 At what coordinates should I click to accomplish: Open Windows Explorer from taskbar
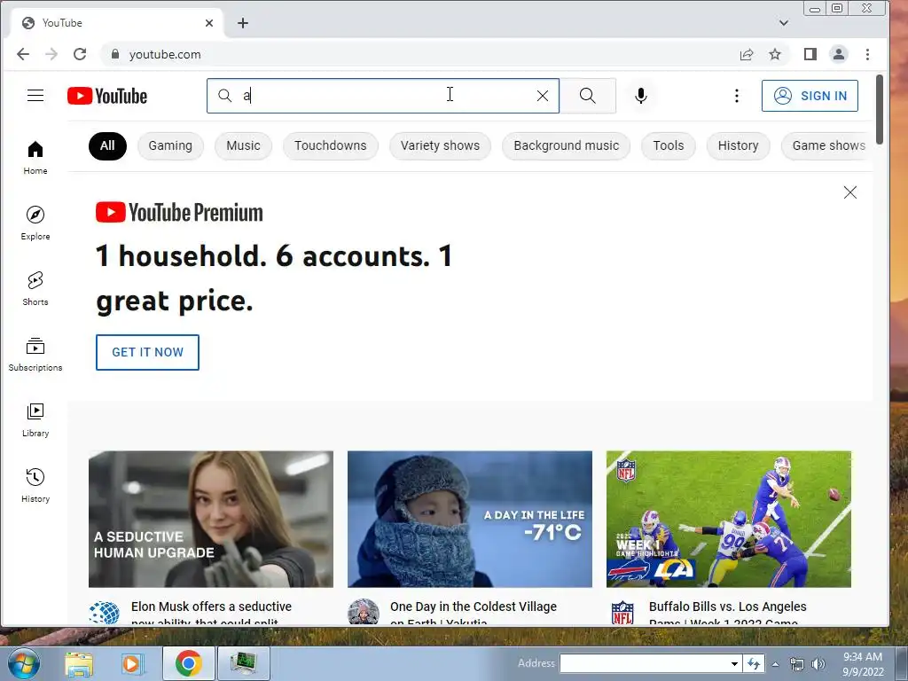point(79,663)
